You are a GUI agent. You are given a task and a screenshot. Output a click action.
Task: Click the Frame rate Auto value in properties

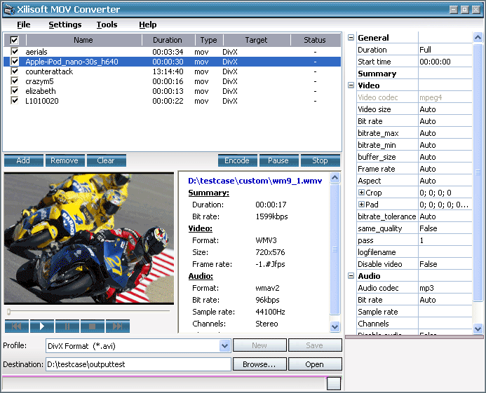click(x=445, y=169)
